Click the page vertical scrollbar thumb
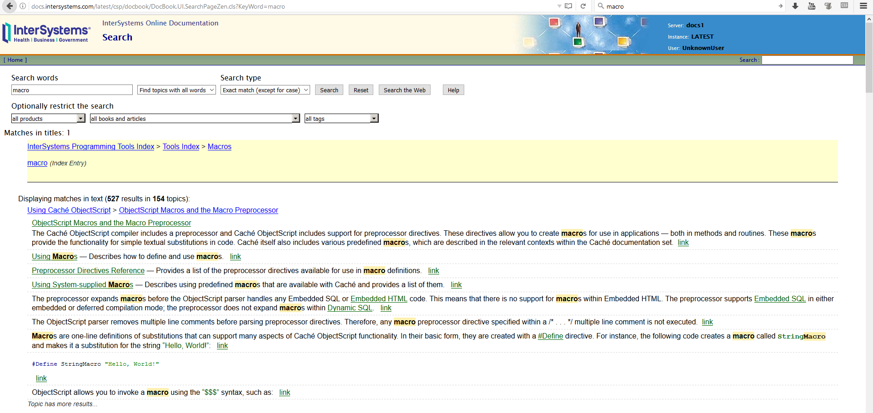 point(869,58)
